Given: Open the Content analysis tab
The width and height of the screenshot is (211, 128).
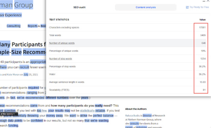Looking at the screenshot, I should tap(146, 7).
